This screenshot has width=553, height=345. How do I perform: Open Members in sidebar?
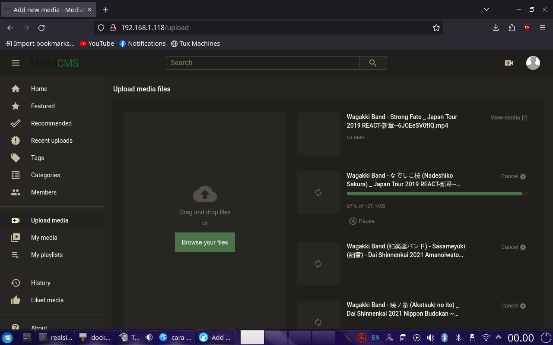coord(52,192)
